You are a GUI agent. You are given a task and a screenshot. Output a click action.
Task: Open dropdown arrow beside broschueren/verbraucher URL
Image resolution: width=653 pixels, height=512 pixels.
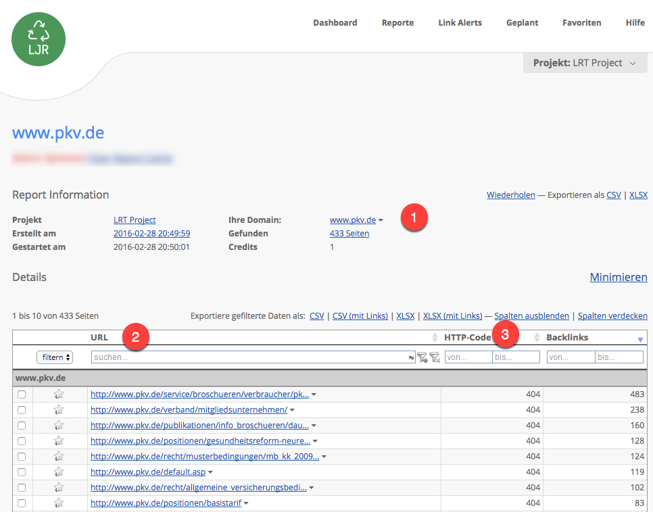[x=314, y=394]
